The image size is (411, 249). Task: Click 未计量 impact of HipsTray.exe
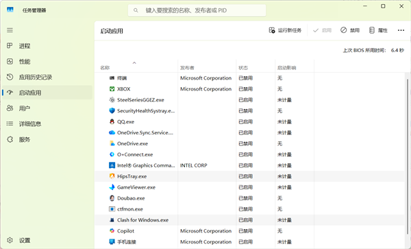pos(284,176)
